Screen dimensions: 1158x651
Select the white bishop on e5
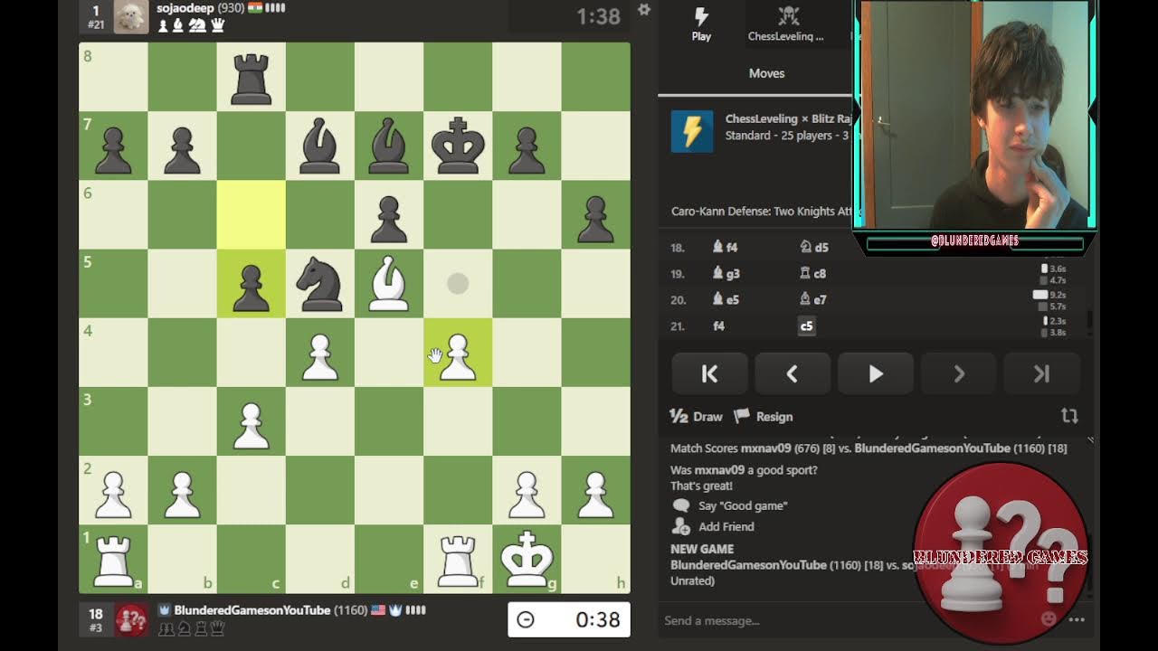coord(388,283)
